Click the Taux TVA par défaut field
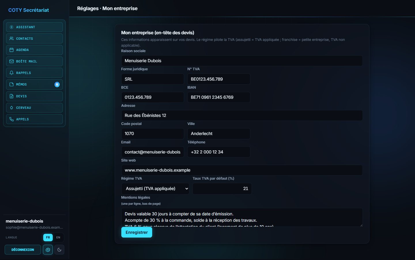415x260 pixels. coord(222,189)
